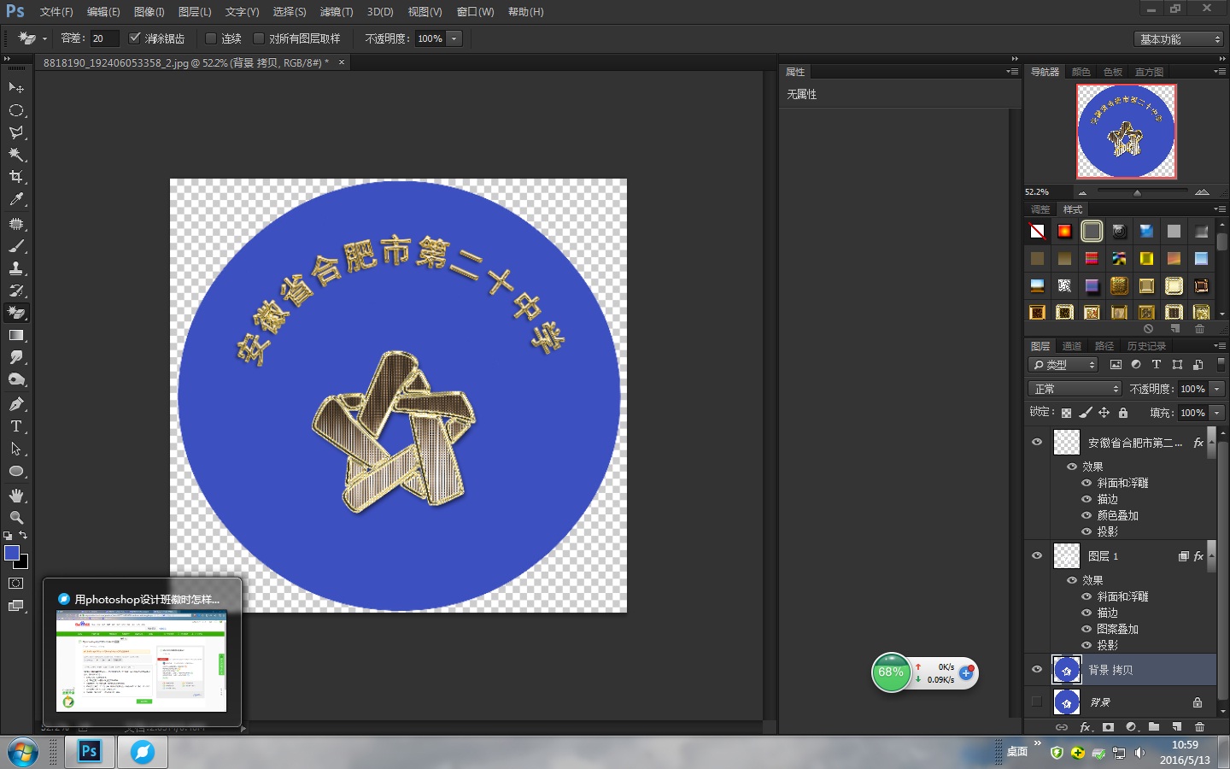This screenshot has width=1230, height=769.
Task: Add a layer mask
Action: [1108, 727]
